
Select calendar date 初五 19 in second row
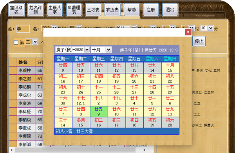(116, 79)
